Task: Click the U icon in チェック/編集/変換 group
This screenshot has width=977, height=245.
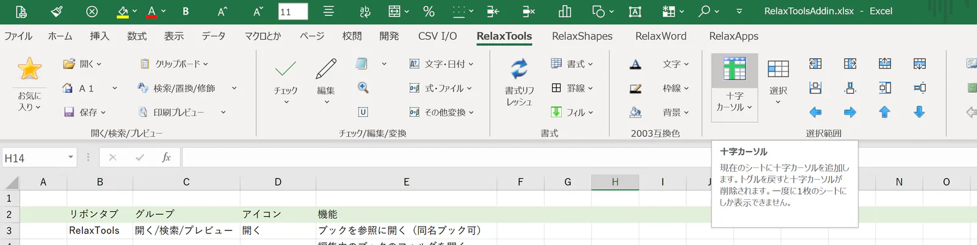Action: [363, 112]
